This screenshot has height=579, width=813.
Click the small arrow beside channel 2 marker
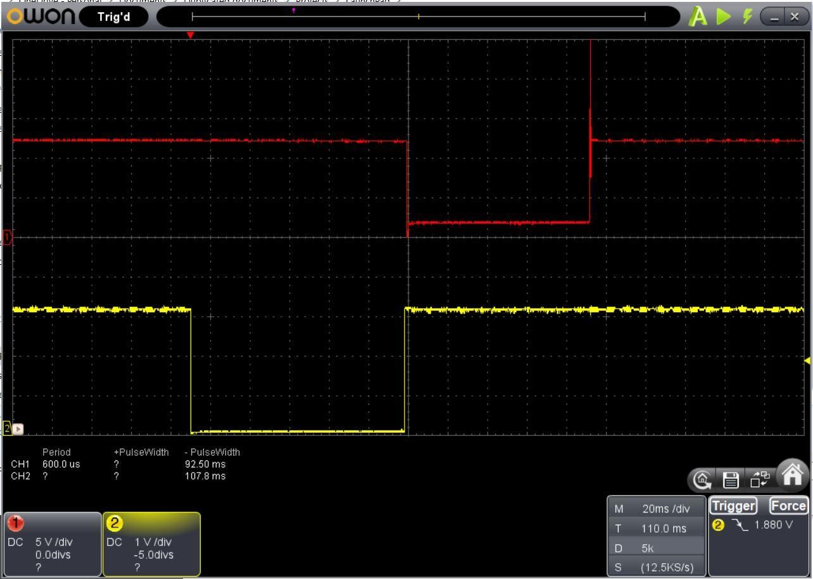(x=18, y=429)
